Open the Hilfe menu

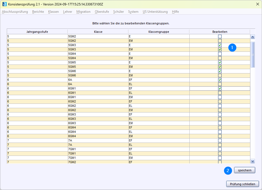click(176, 12)
